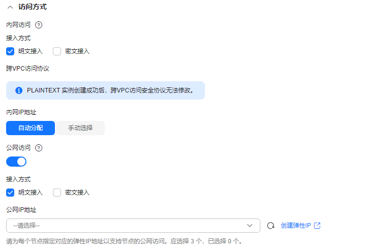384x251 pixels.
Task: Open the 公网IP地址 请选择 dropdown
Action: click(x=133, y=226)
